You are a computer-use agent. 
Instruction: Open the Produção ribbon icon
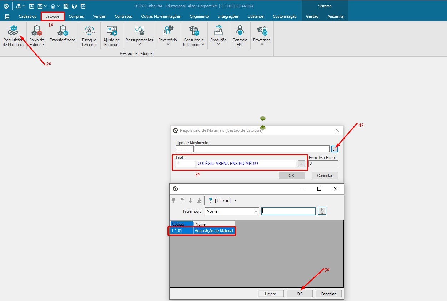point(218,34)
